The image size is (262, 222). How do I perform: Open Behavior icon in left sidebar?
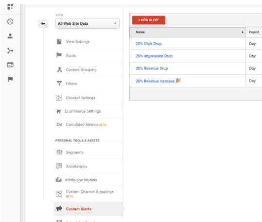point(10,65)
